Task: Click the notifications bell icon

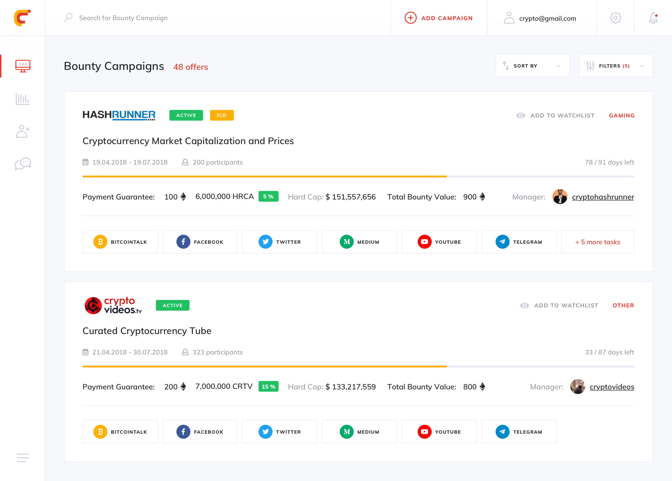Action: click(653, 18)
